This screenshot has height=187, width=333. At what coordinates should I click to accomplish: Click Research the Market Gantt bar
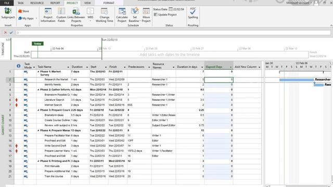297,79
